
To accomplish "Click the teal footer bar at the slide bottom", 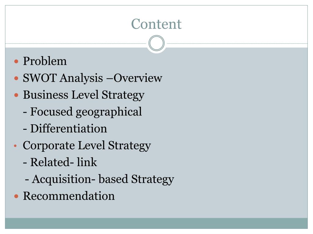I will pos(156,223).
